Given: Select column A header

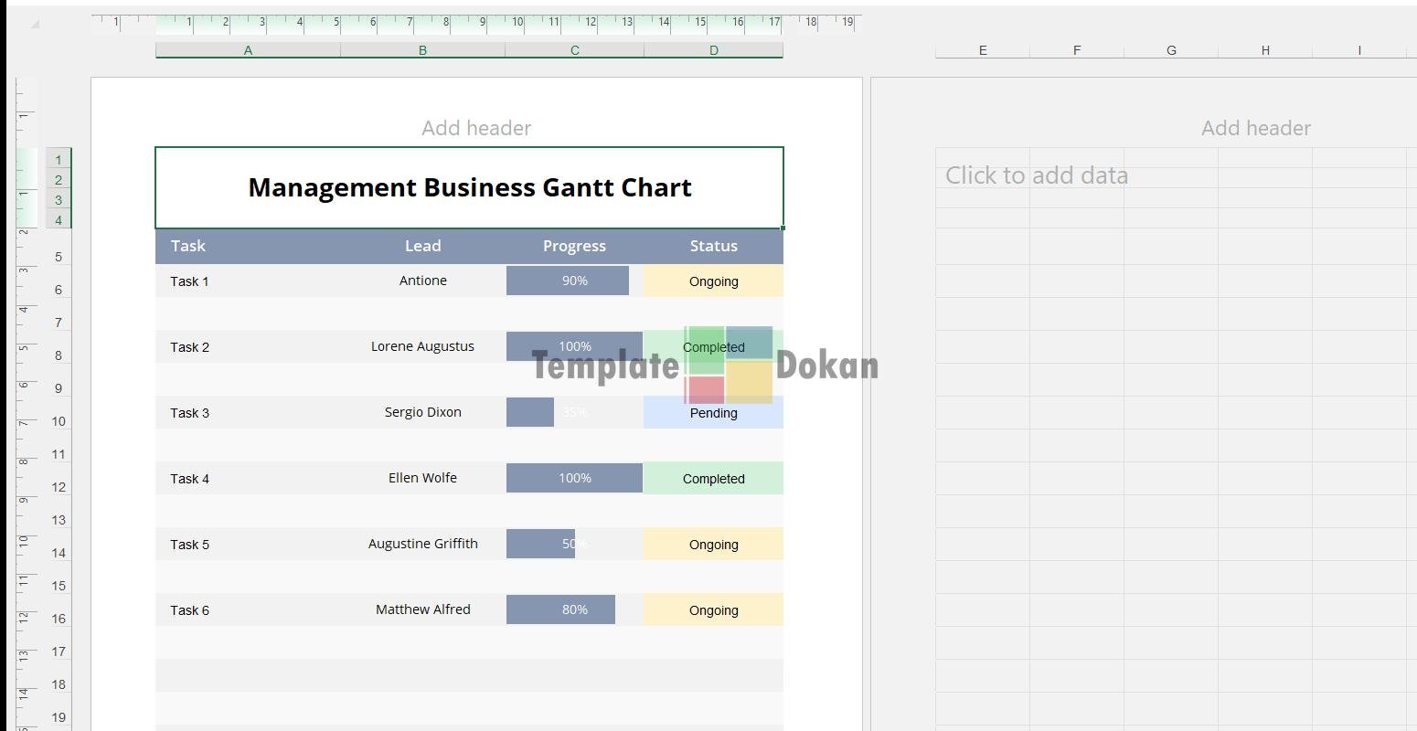Looking at the screenshot, I should tap(248, 50).
